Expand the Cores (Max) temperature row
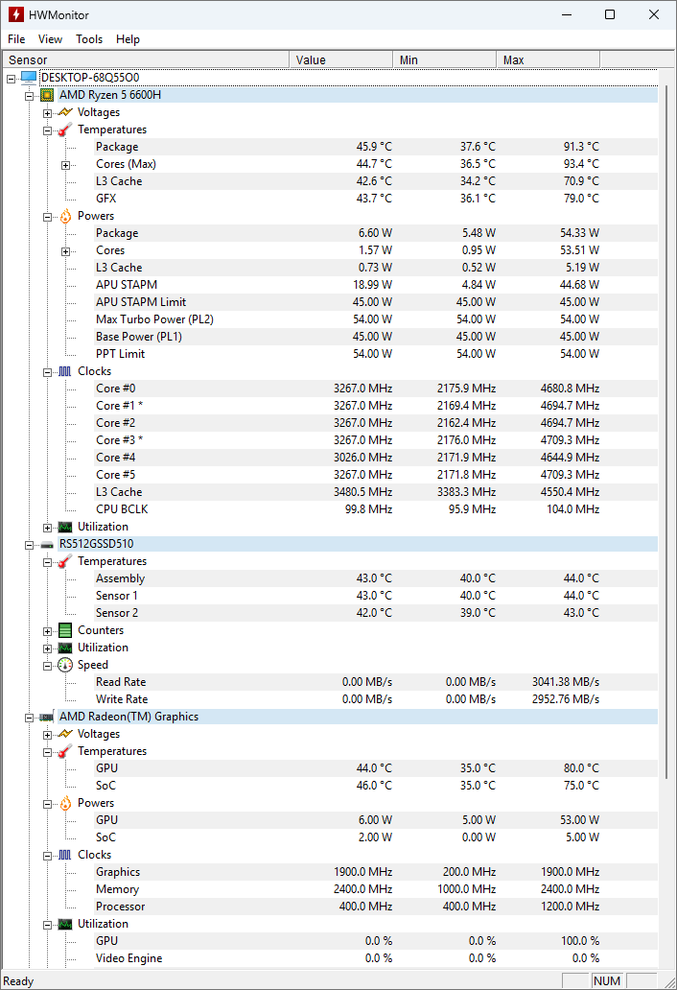Screen dimensions: 677x990 pyautogui.click(x=66, y=164)
